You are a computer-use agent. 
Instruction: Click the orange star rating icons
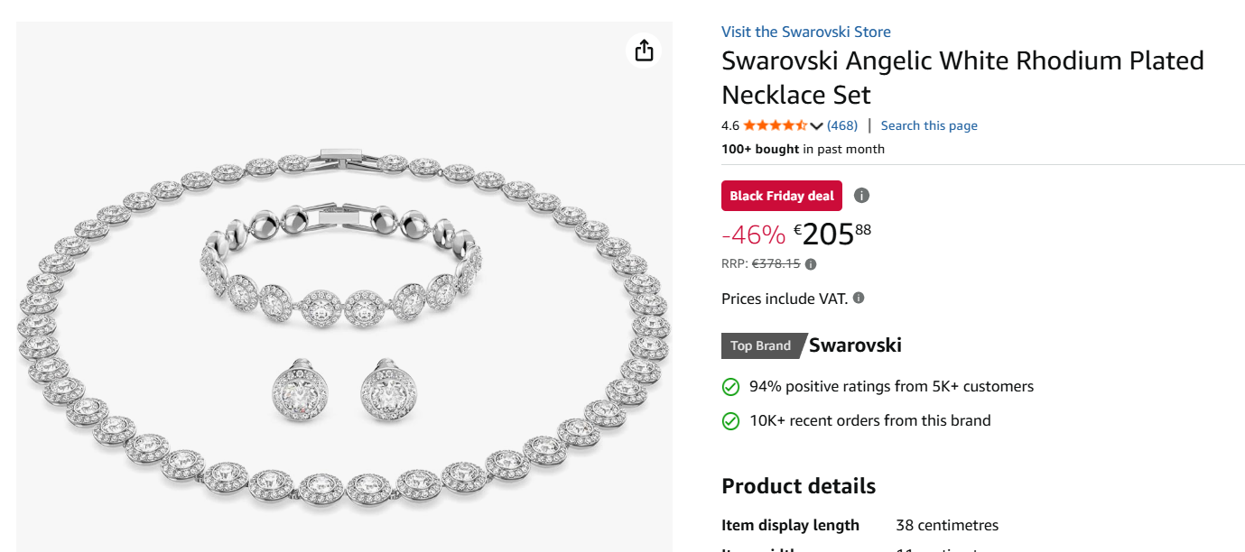(775, 125)
